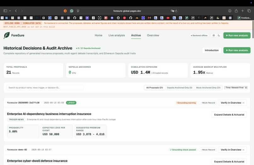This screenshot has width=254, height=165.
Task: Click the Total Proposals 21 card
Action: [x=33, y=70]
